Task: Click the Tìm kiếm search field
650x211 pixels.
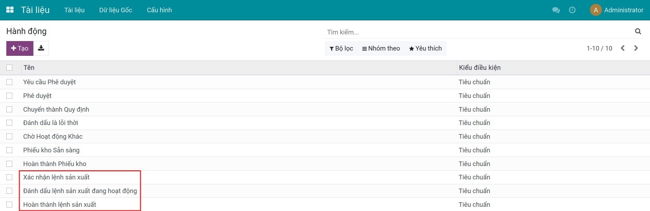Action: click(x=478, y=32)
